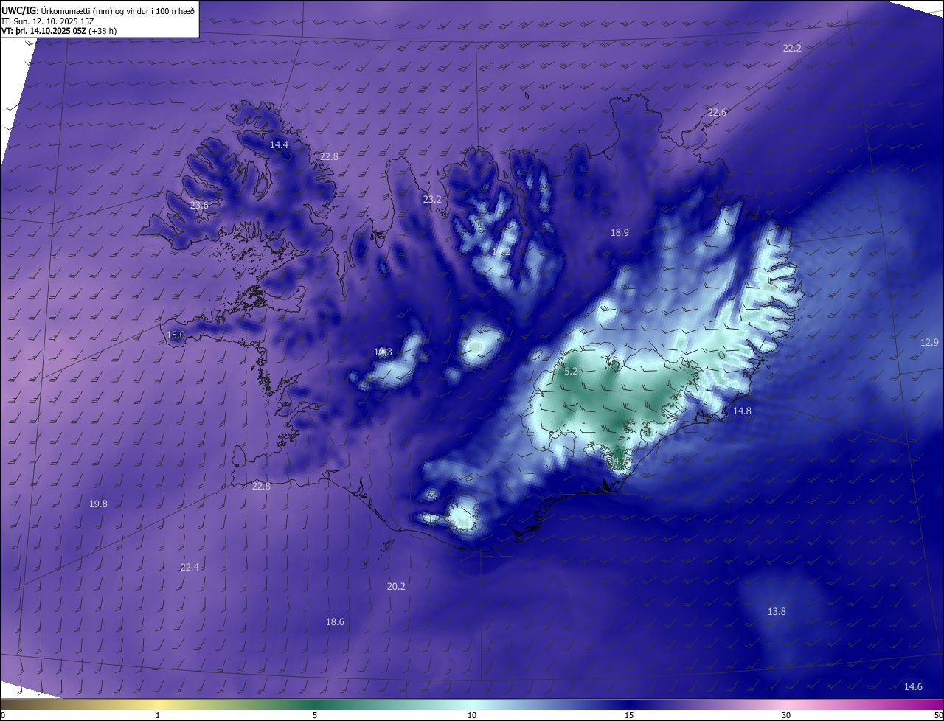Click the 5.2 value over the glacier
This screenshot has height=721, width=944.
(571, 372)
